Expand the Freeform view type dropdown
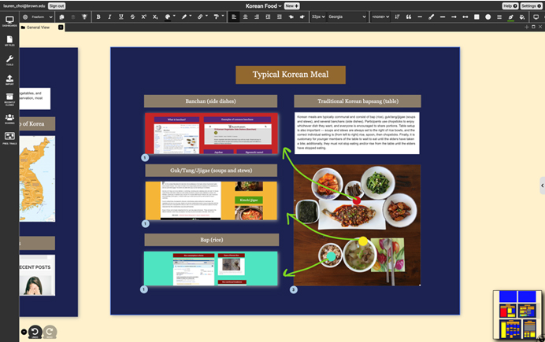 (39, 17)
